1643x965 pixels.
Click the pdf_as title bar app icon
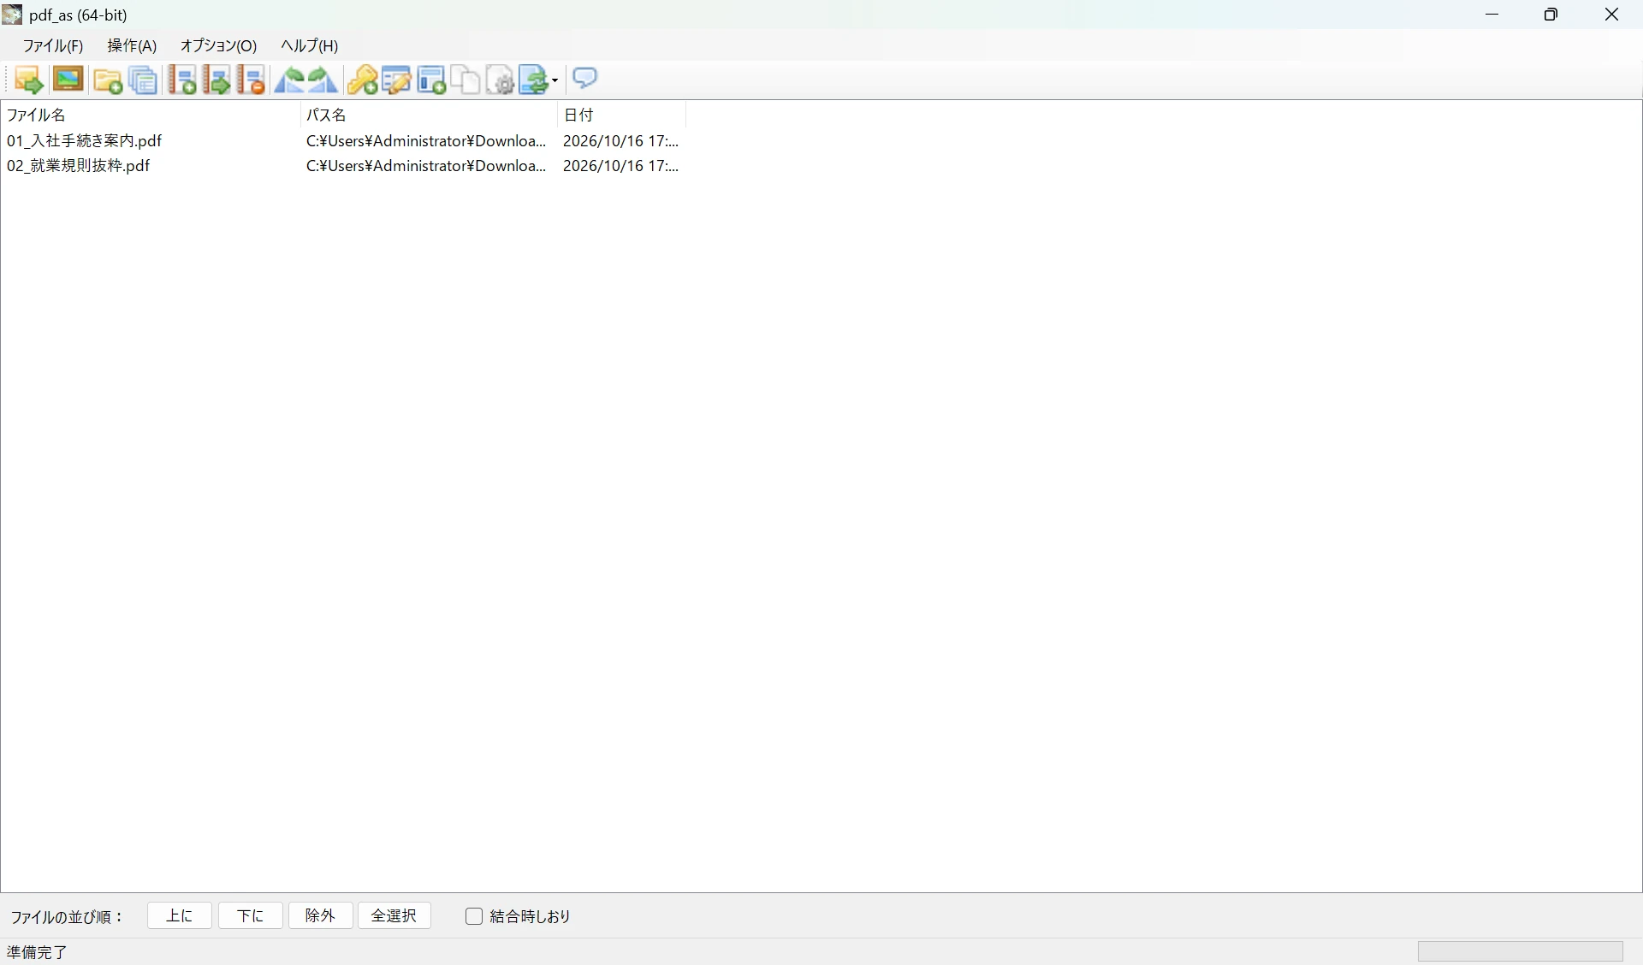12,15
